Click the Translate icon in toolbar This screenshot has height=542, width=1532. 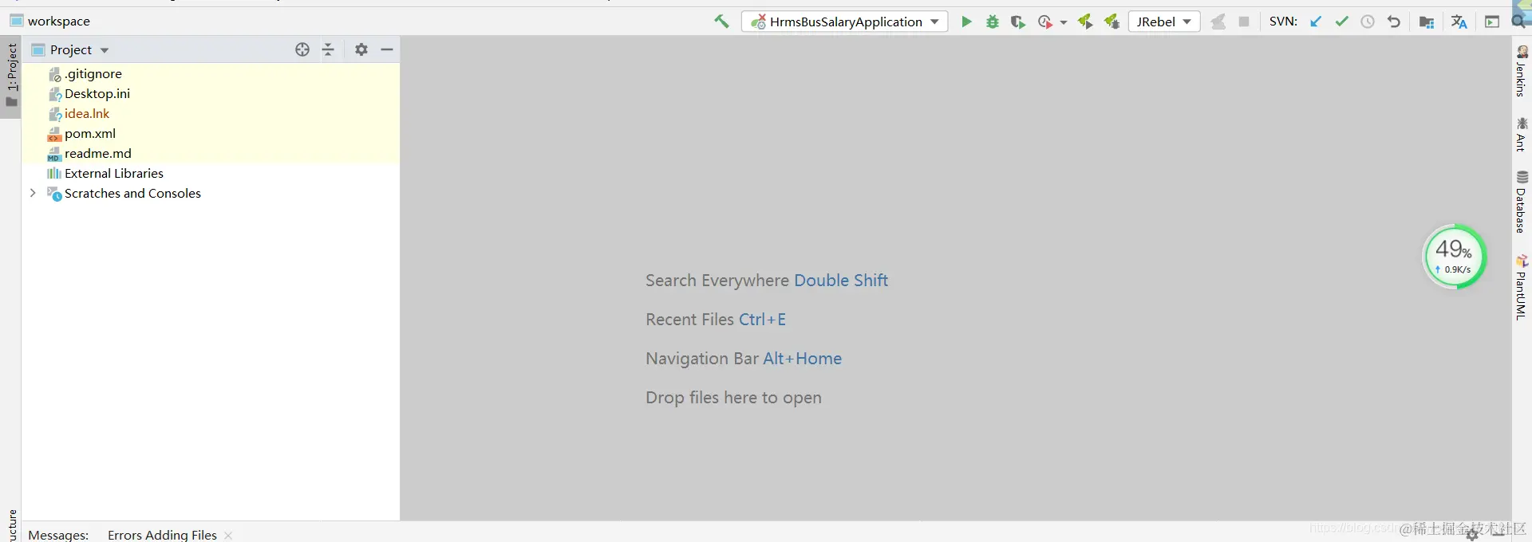click(x=1459, y=22)
